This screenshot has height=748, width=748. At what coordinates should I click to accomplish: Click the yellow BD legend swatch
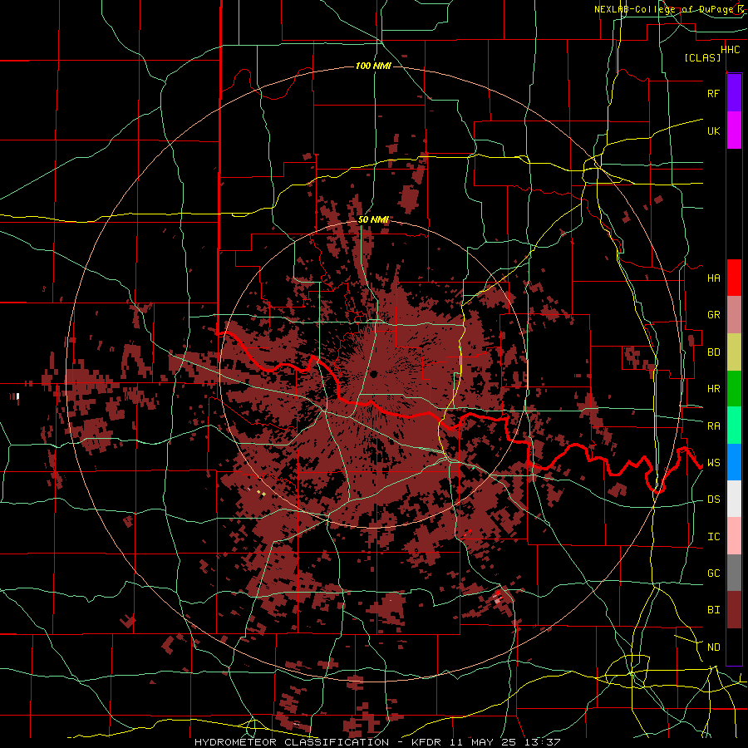tap(734, 352)
